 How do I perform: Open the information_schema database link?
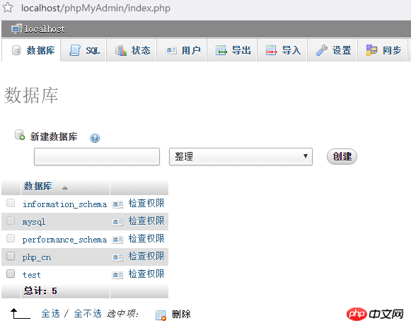click(64, 204)
